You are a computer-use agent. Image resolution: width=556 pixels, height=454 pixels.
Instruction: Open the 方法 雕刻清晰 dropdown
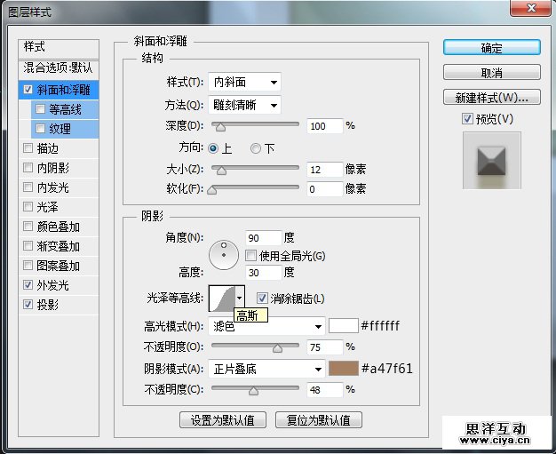click(244, 105)
